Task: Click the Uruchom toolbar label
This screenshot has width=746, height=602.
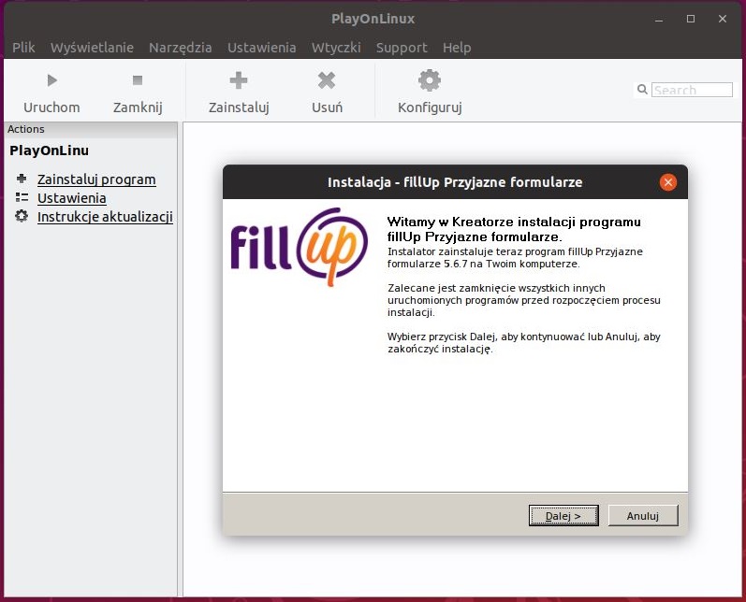Action: click(51, 107)
